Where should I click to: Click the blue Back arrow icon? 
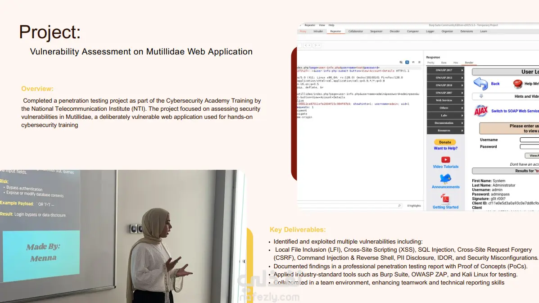(480, 83)
